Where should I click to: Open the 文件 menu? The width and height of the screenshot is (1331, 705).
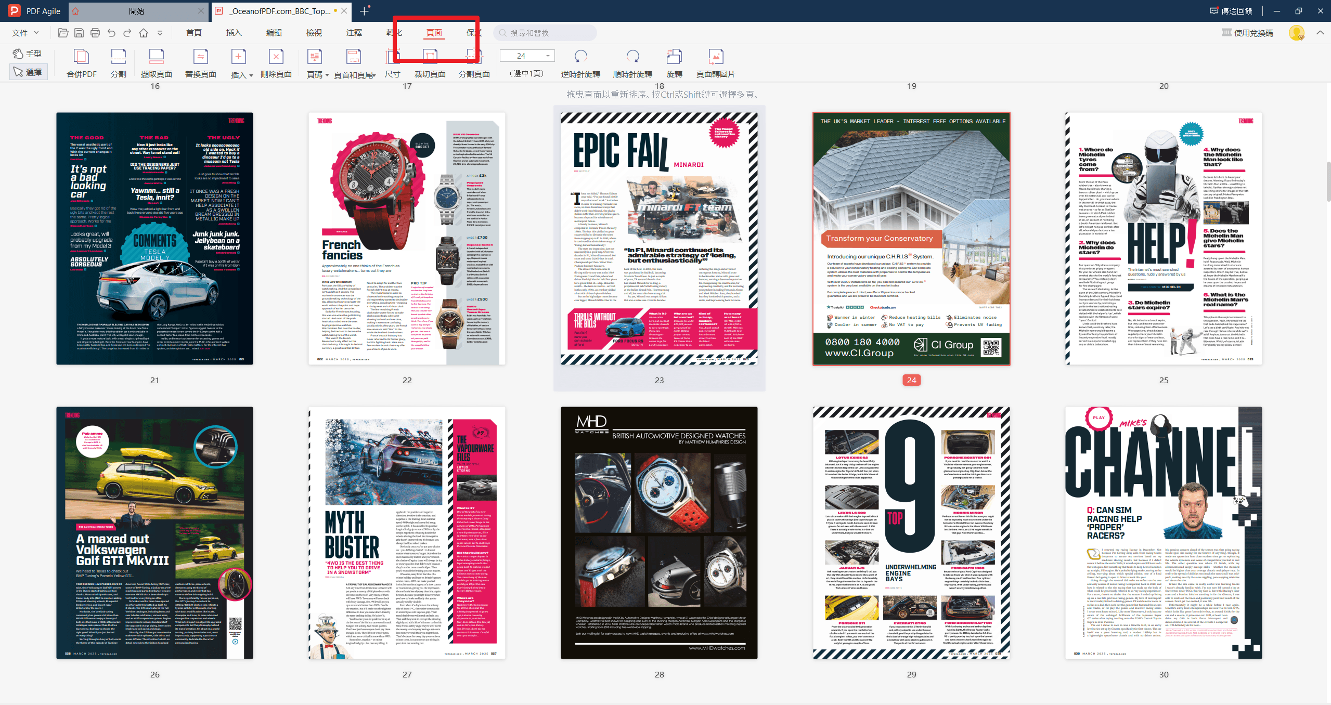25,33
